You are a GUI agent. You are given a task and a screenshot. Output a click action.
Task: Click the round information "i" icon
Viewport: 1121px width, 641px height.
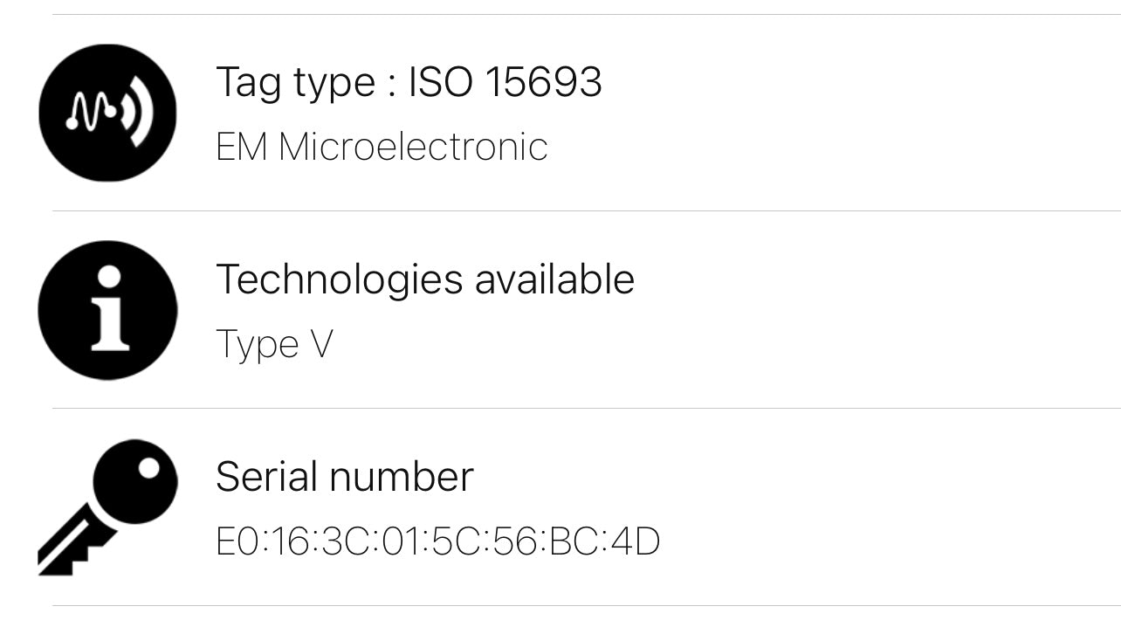click(107, 310)
